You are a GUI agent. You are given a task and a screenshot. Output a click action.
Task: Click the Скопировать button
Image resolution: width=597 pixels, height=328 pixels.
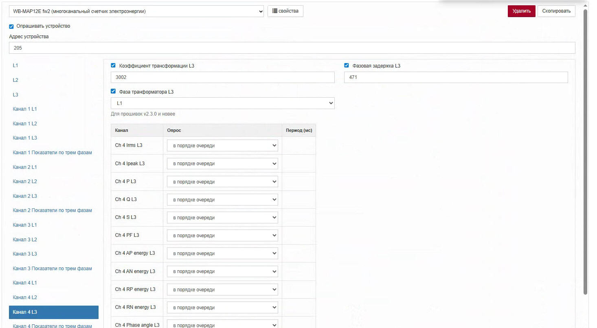click(556, 11)
